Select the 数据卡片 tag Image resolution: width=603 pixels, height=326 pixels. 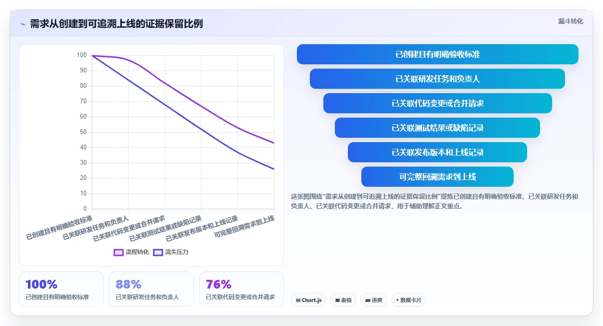pos(408,300)
